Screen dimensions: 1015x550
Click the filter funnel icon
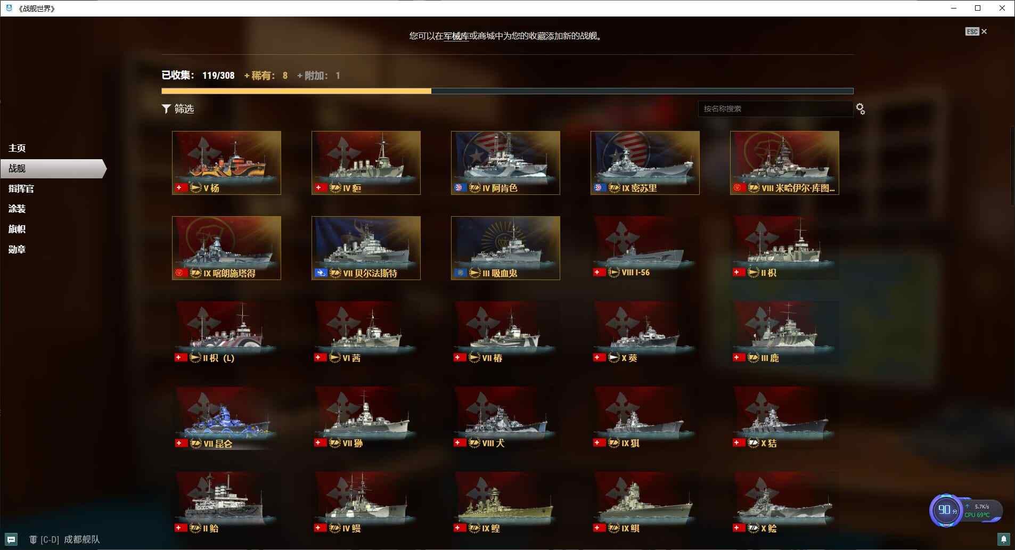pos(166,109)
